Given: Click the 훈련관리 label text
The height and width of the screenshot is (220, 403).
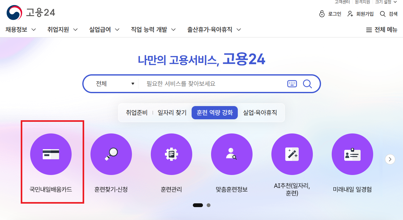Looking at the screenshot, I should tap(172, 189).
